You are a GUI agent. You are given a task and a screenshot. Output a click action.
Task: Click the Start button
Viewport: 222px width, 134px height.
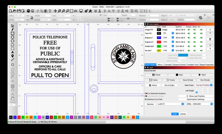202,75
